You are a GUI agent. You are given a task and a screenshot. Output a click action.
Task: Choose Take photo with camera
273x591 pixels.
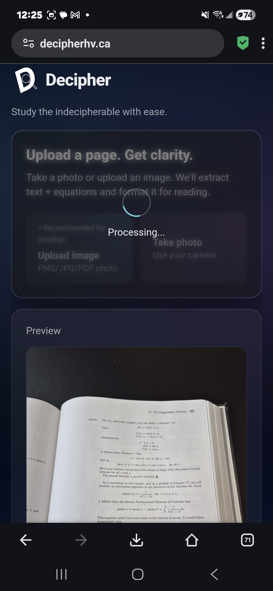tap(194, 248)
